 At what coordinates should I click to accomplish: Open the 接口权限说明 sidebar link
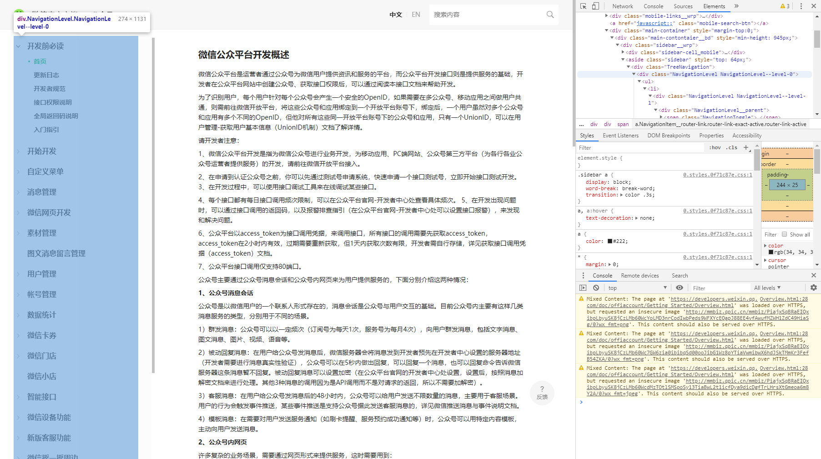coord(53,102)
